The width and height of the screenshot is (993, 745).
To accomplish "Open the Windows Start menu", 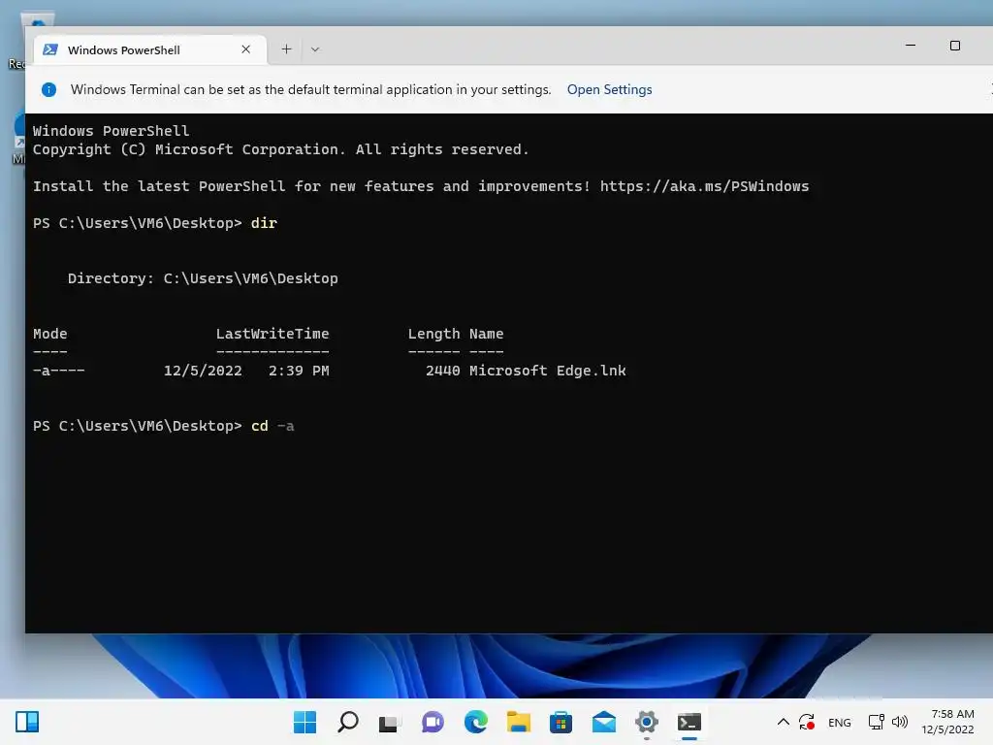I will coord(304,722).
